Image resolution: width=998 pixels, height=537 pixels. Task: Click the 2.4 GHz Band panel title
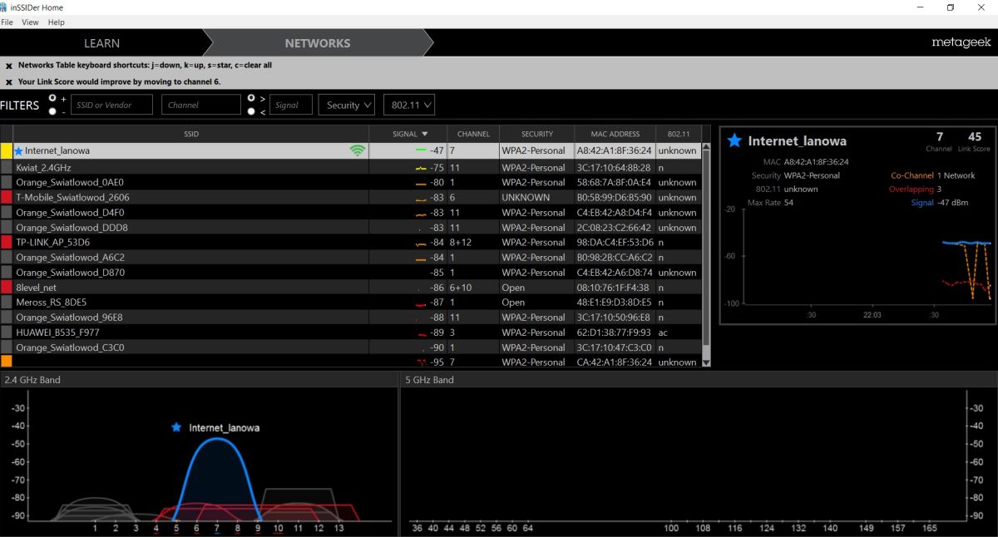[32, 380]
